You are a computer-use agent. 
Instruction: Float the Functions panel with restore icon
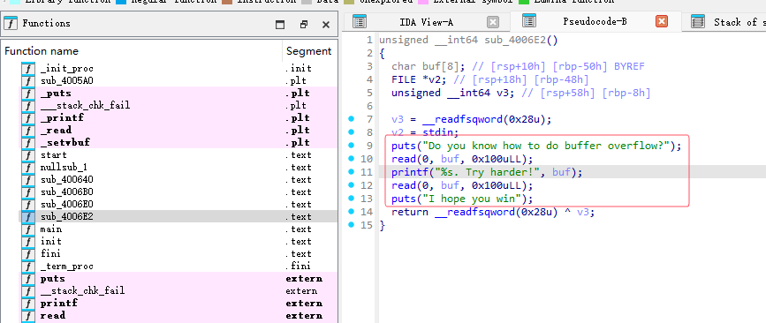coord(304,25)
